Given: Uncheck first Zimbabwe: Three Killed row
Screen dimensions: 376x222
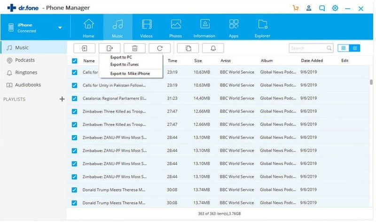Looking at the screenshot, I should pyautogui.click(x=75, y=111).
